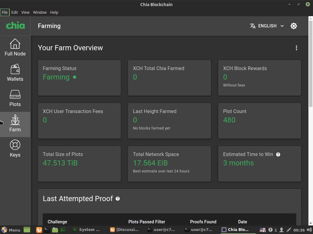The height and width of the screenshot is (234, 313).
Task: Launch the orange browser taskbar launcher
Action: [x=39, y=230]
